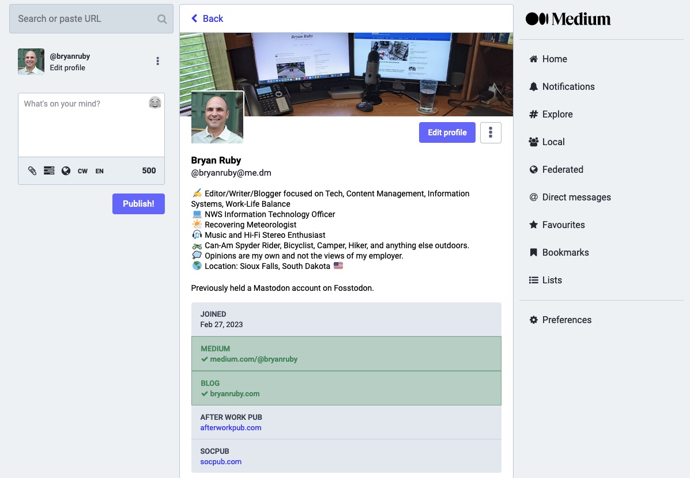Open the EN language selector

click(100, 171)
